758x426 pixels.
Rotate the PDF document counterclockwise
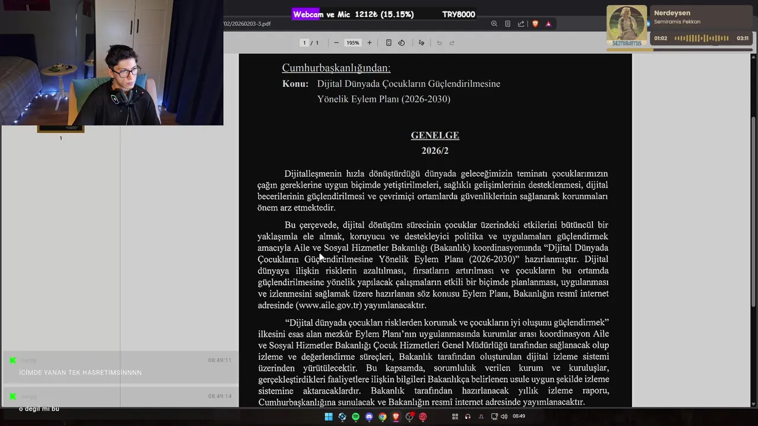click(402, 43)
